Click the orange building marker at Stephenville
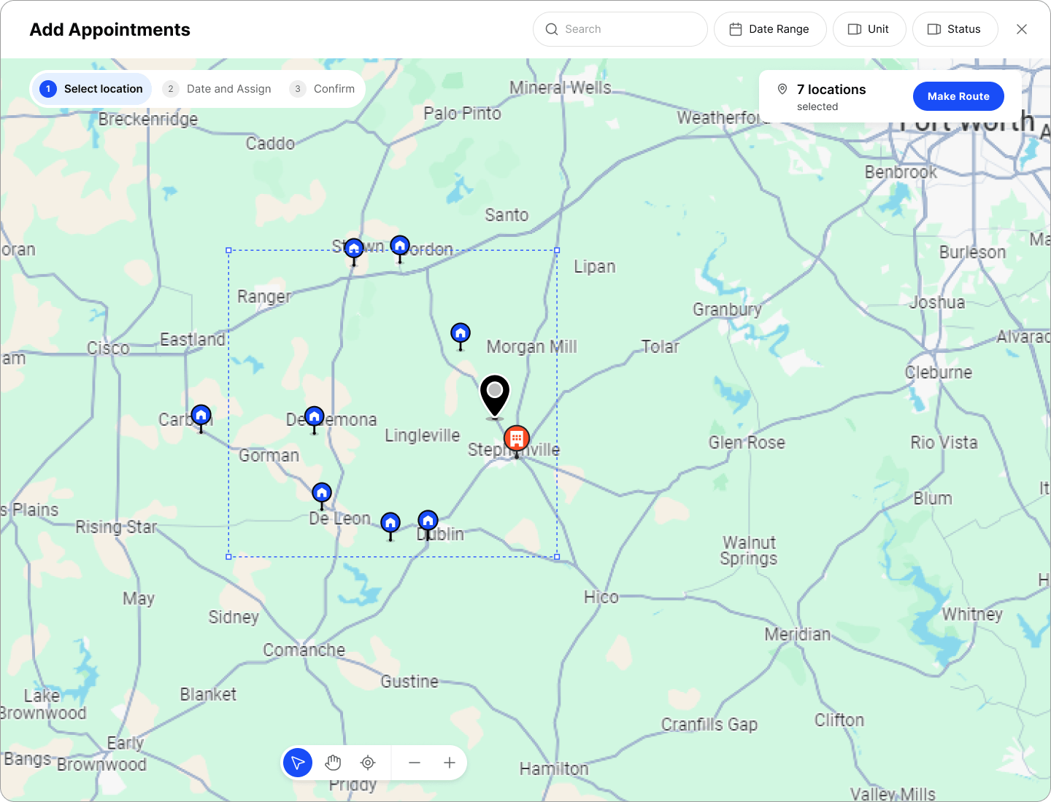Image resolution: width=1051 pixels, height=802 pixels. click(517, 438)
